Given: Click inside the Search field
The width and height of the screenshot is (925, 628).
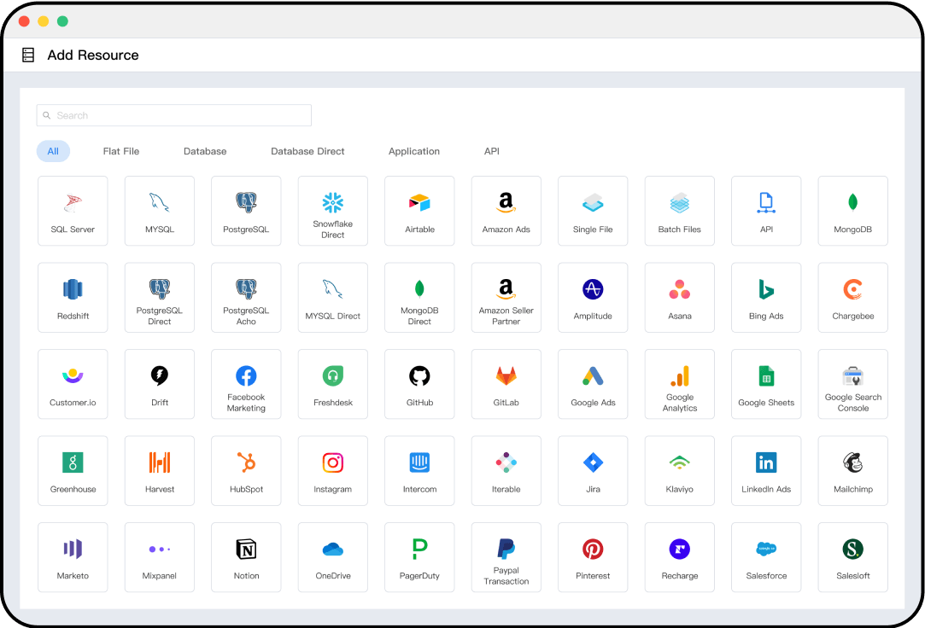Looking at the screenshot, I should point(173,115).
